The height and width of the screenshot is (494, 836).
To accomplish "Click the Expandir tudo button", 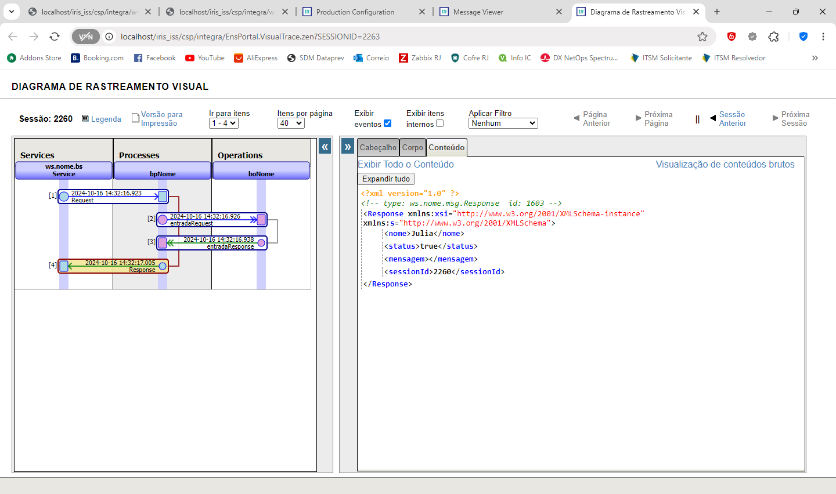I will [x=386, y=179].
